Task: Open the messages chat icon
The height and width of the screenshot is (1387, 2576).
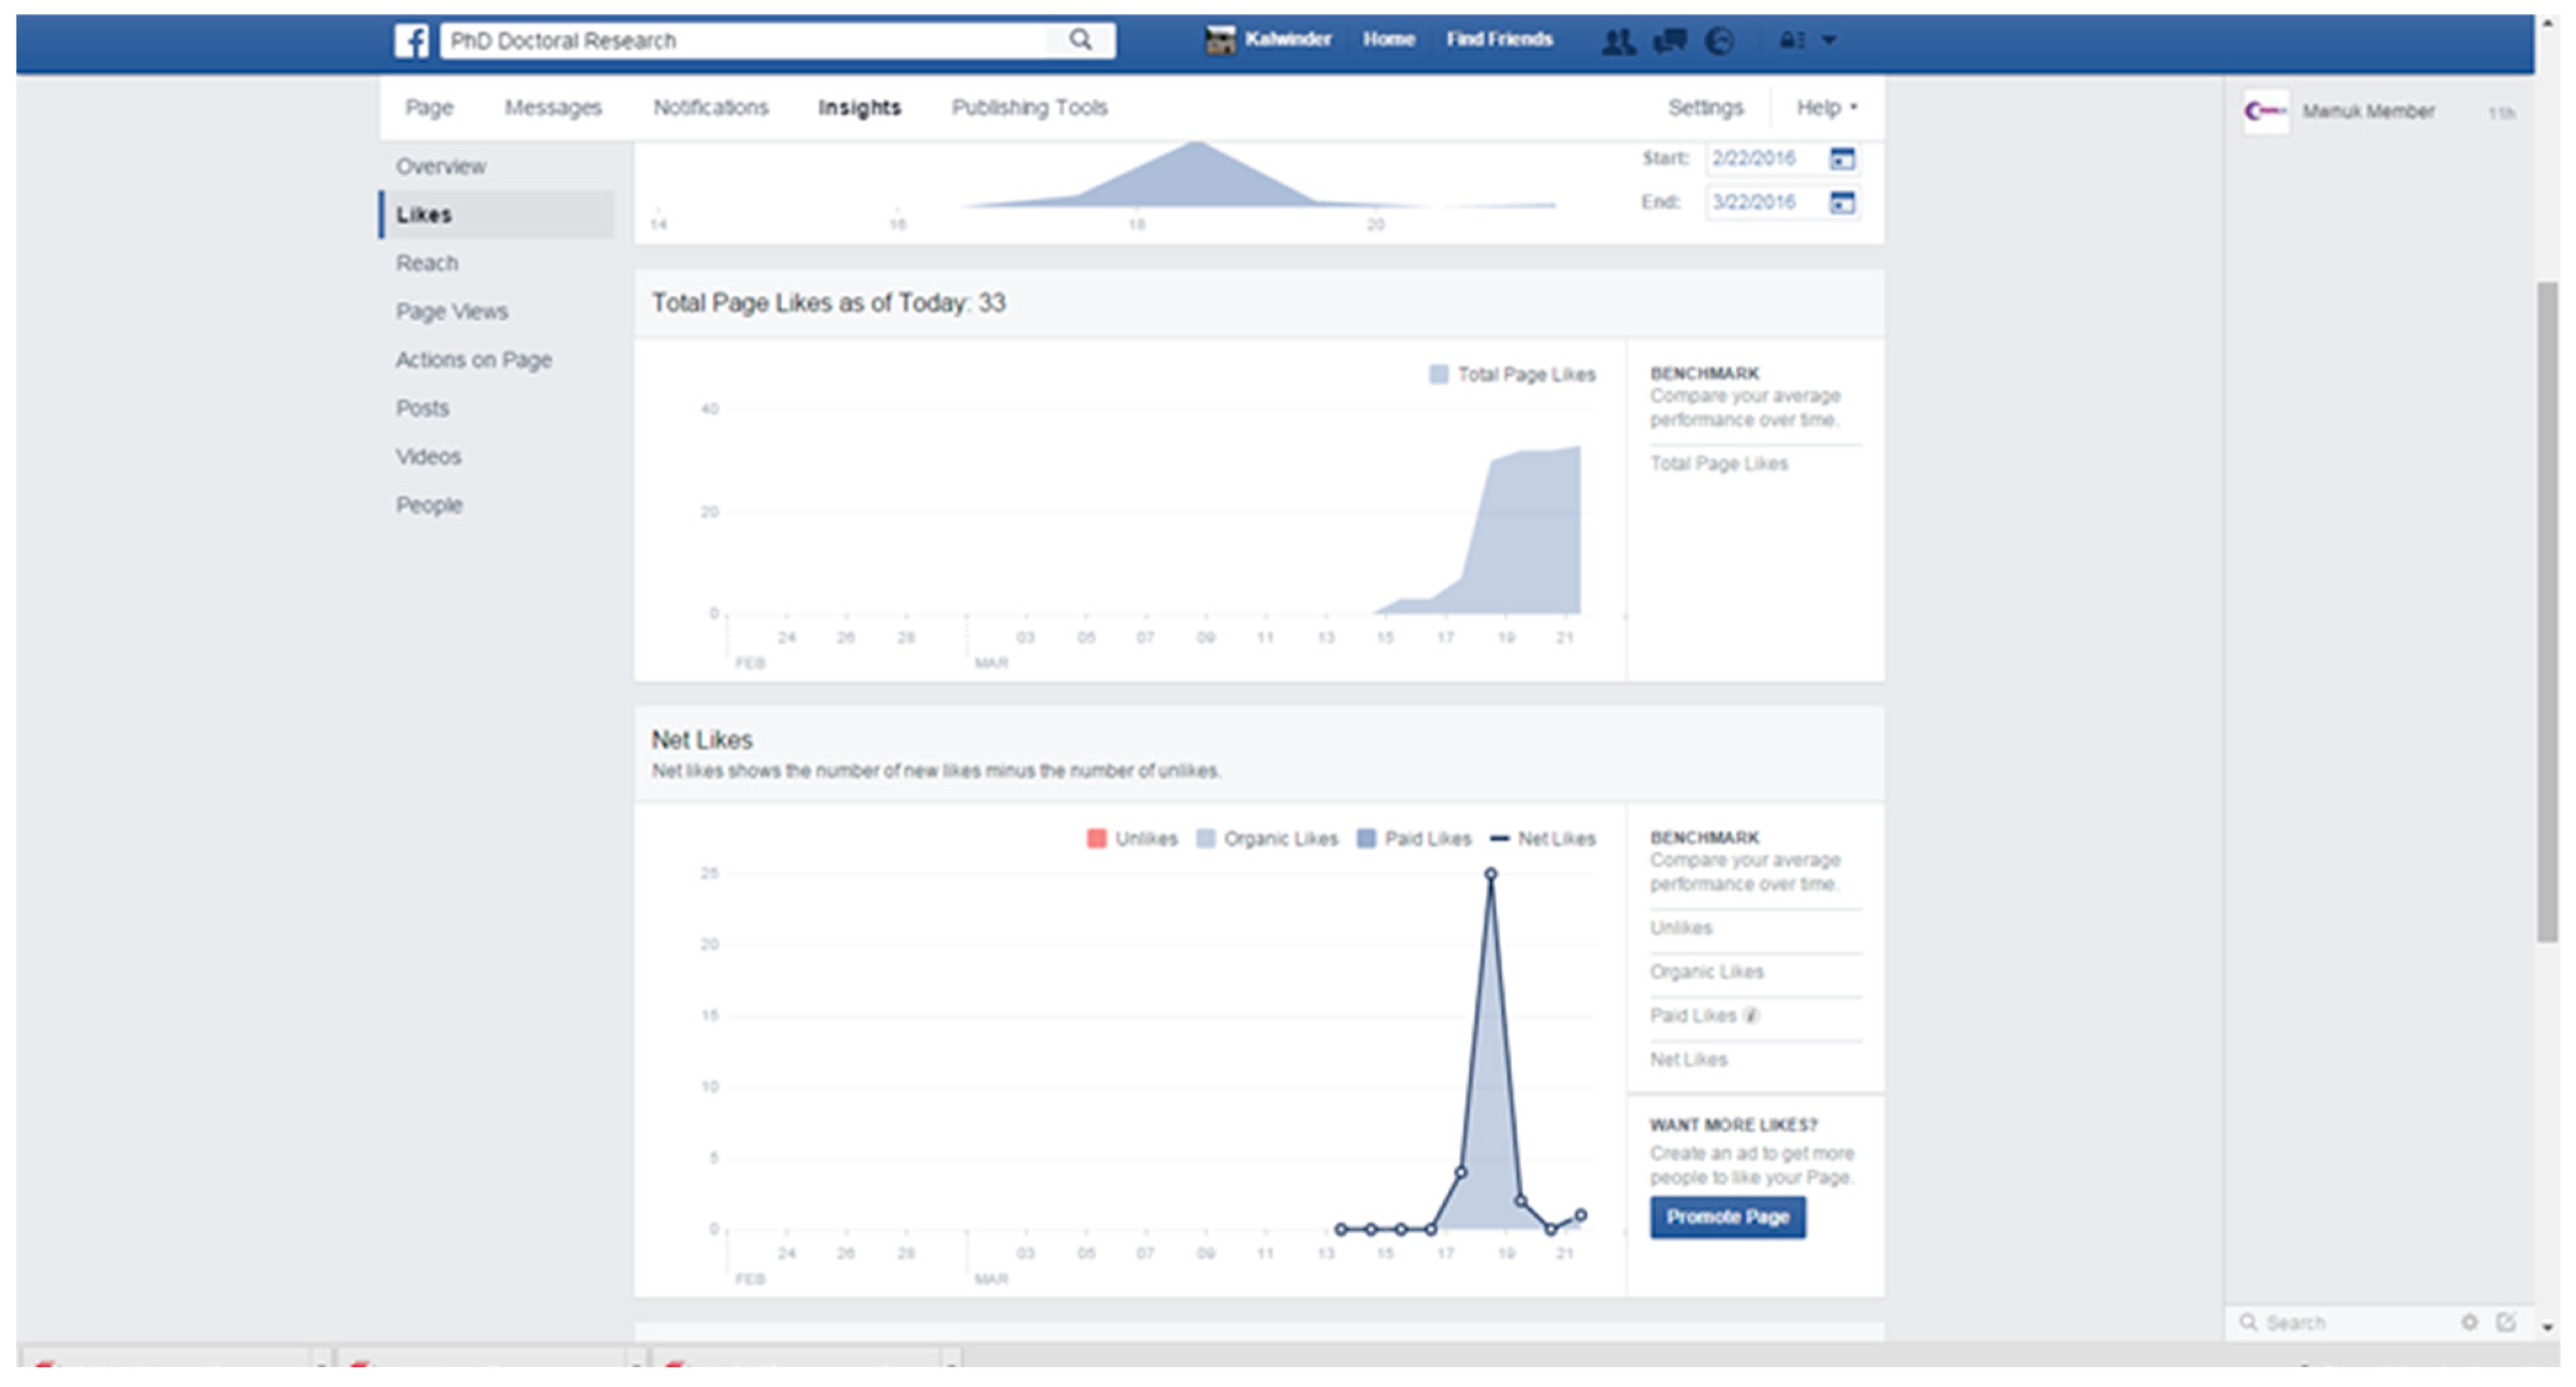Action: coord(1670,41)
